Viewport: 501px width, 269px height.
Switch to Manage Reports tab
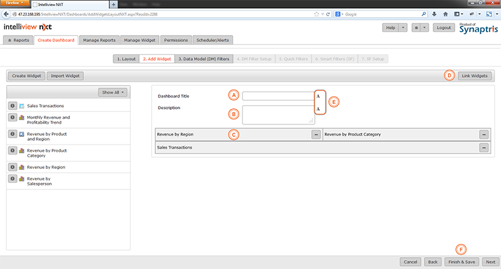point(99,40)
